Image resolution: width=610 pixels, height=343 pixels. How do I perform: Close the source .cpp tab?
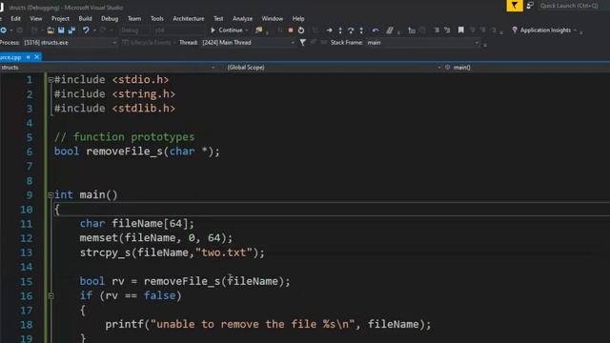[36, 57]
